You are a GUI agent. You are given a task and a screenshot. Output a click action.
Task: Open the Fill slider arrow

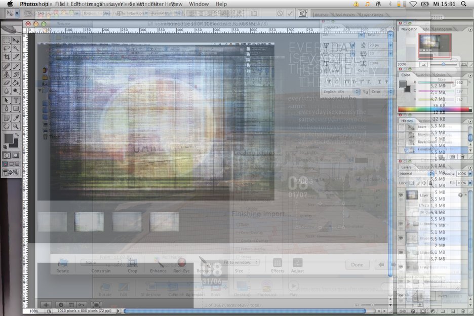(470, 183)
